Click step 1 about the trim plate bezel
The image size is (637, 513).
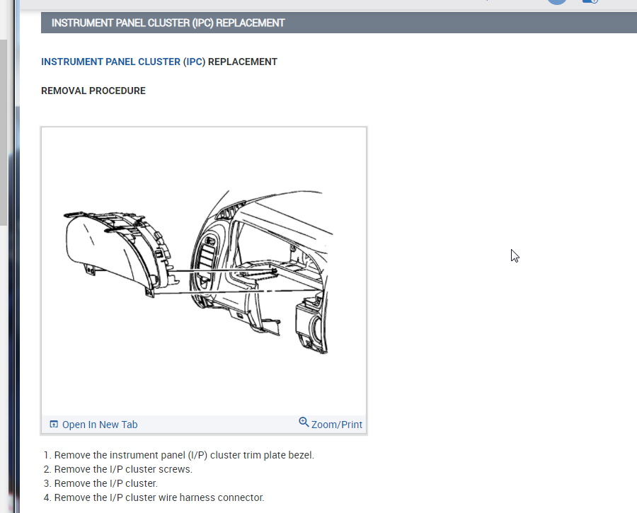click(179, 455)
